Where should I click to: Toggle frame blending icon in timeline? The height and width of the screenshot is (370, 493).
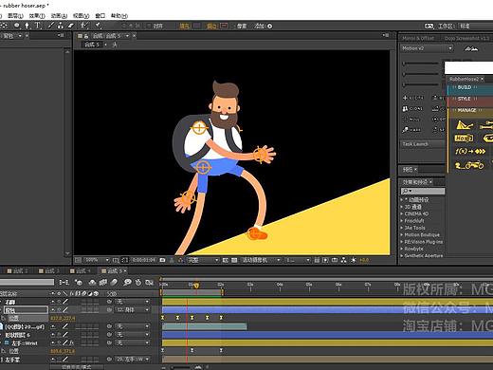click(103, 282)
